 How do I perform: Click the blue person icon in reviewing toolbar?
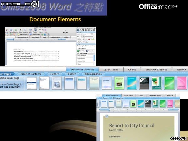[x=45, y=34]
